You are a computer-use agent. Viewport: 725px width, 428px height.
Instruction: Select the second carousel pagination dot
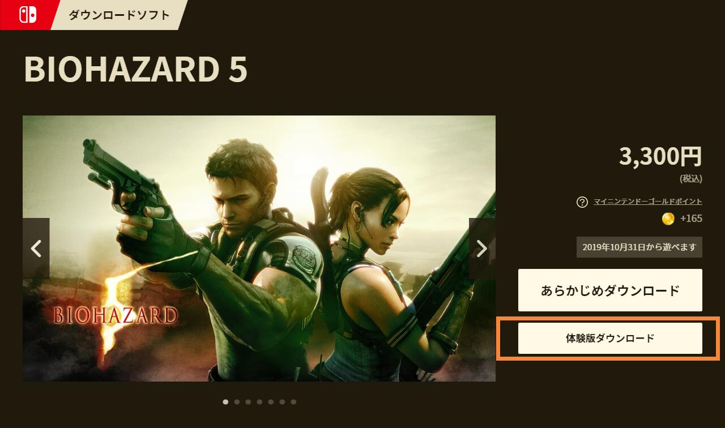click(x=237, y=402)
